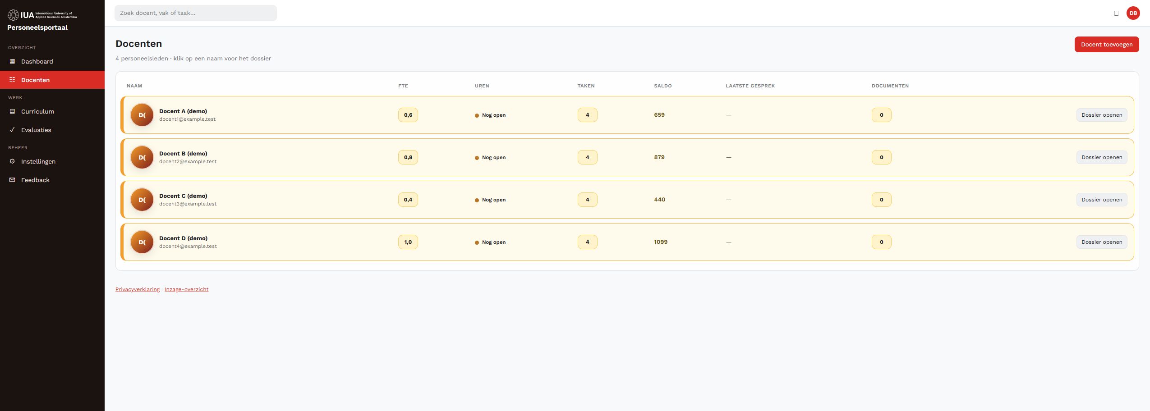
Task: Open the Inzage-overzicht link
Action: [186, 289]
